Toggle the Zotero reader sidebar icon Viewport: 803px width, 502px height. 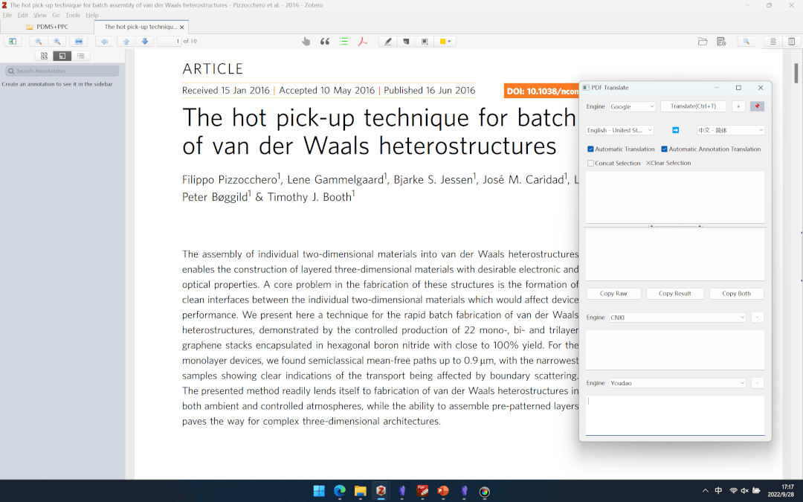(x=13, y=42)
